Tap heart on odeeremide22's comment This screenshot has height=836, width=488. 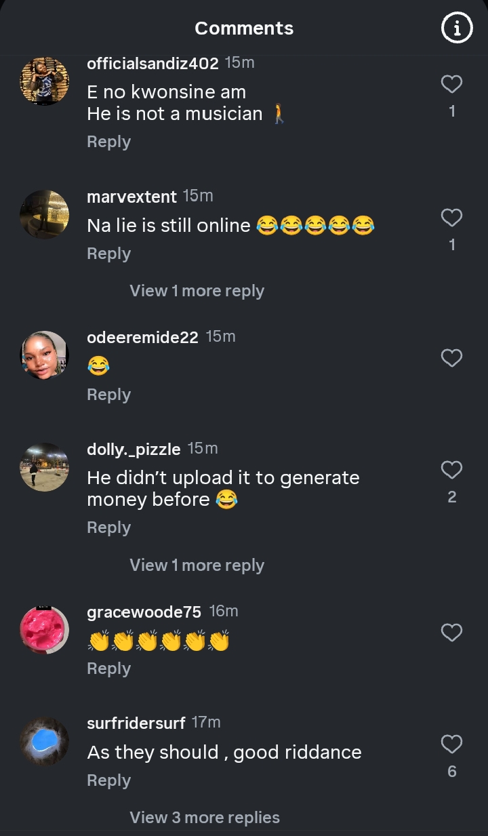(451, 358)
